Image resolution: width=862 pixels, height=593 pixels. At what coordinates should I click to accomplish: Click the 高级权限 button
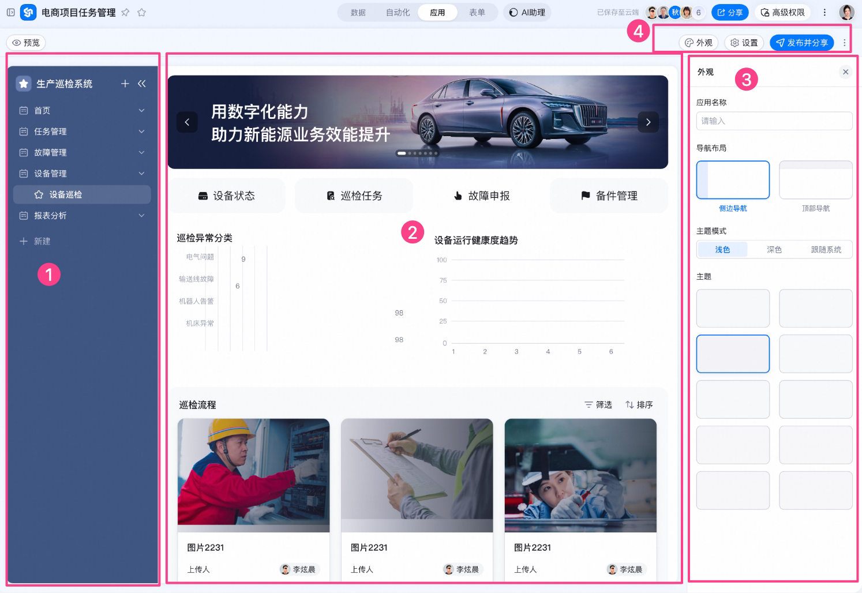pyautogui.click(x=782, y=12)
